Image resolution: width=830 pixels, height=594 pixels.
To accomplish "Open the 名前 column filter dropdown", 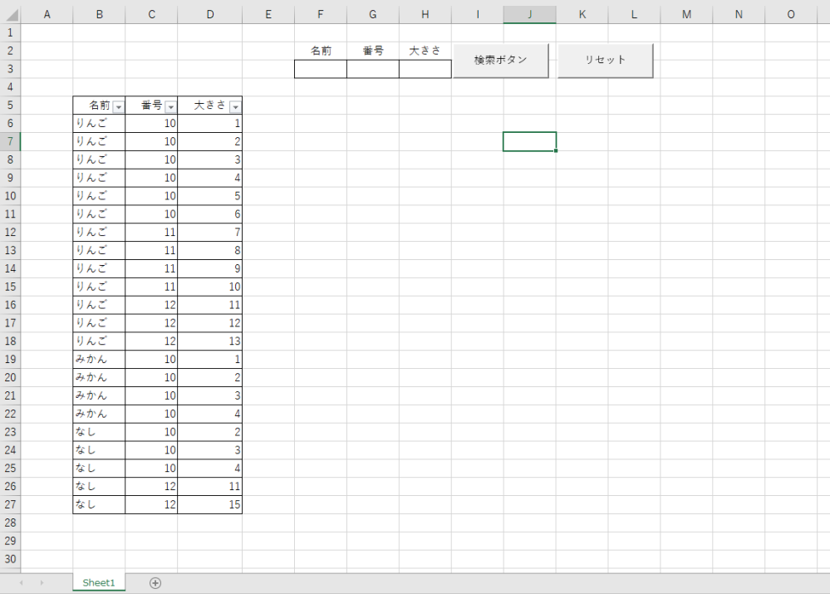I will pos(118,106).
